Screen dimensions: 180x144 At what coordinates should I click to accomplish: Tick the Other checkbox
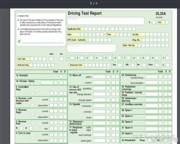click(157, 65)
